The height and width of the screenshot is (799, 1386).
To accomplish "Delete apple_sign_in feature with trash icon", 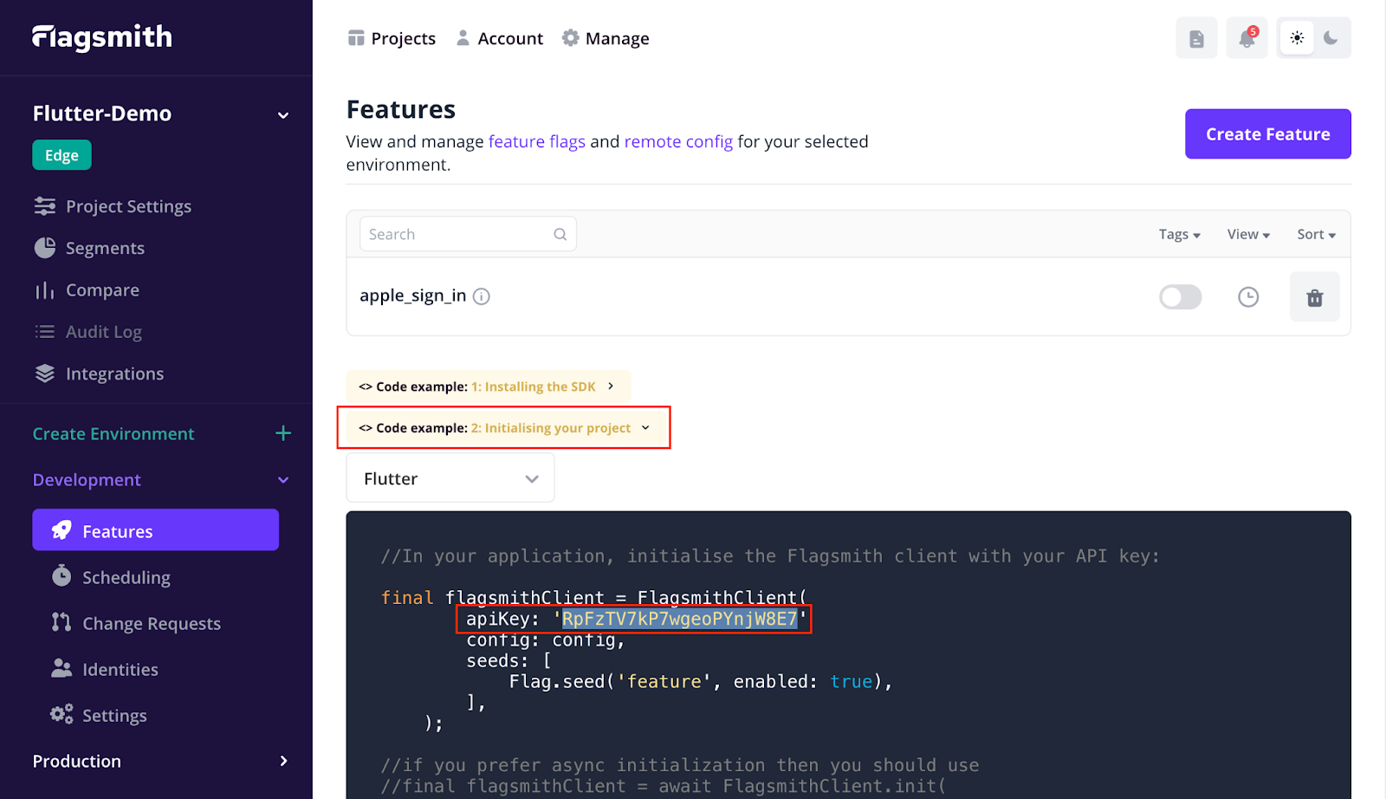I will coord(1315,297).
